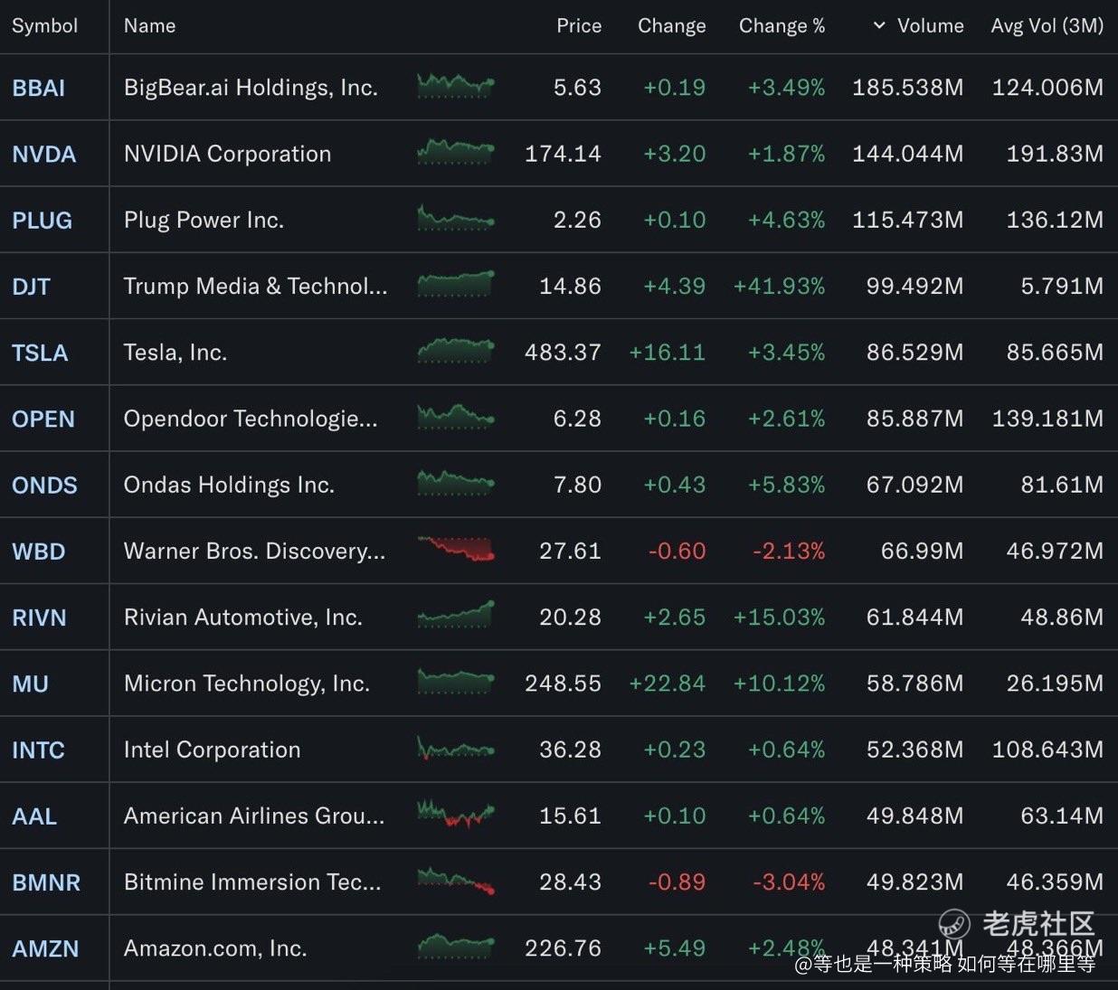View the Warner Bros. red sparkline chart
1118x990 pixels.
456,550
